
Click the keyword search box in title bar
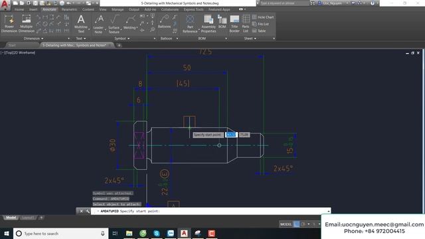tap(284, 3)
